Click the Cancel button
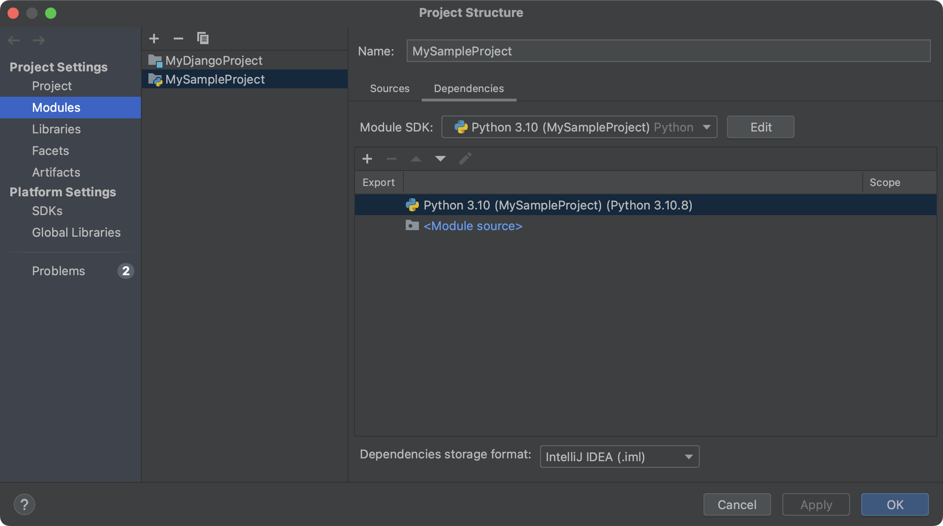This screenshot has height=526, width=943. coord(736,505)
